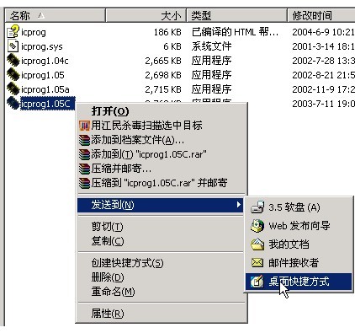Click the 江民杀毒 scan icon

pos(84,126)
